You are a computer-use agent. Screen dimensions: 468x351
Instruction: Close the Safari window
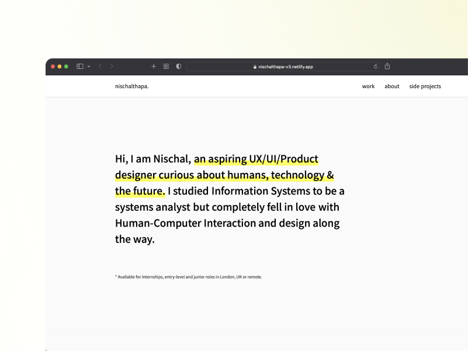click(x=53, y=67)
